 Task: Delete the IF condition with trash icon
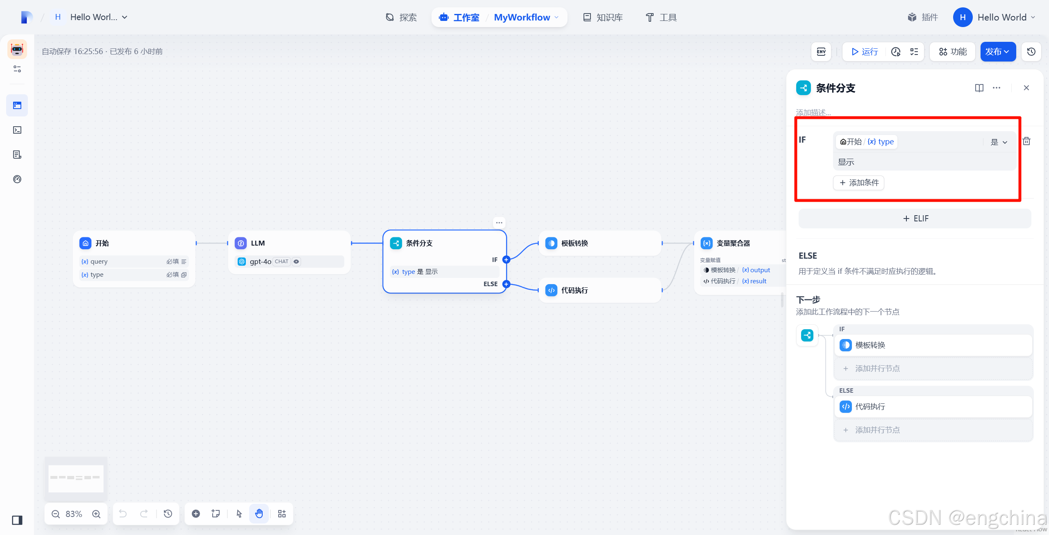click(1026, 141)
